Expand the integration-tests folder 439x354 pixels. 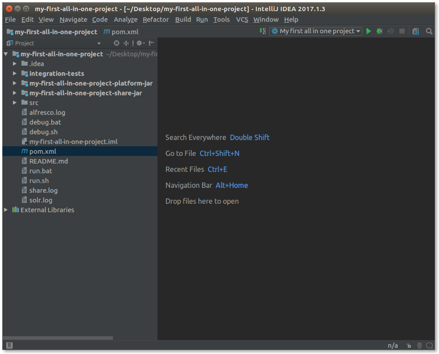click(x=15, y=74)
